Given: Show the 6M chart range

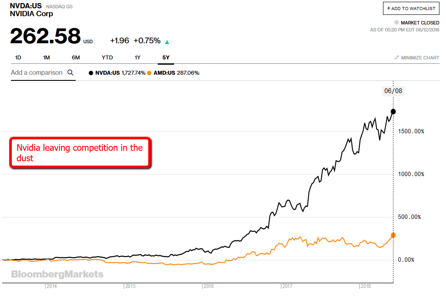Looking at the screenshot, I should click(x=76, y=58).
